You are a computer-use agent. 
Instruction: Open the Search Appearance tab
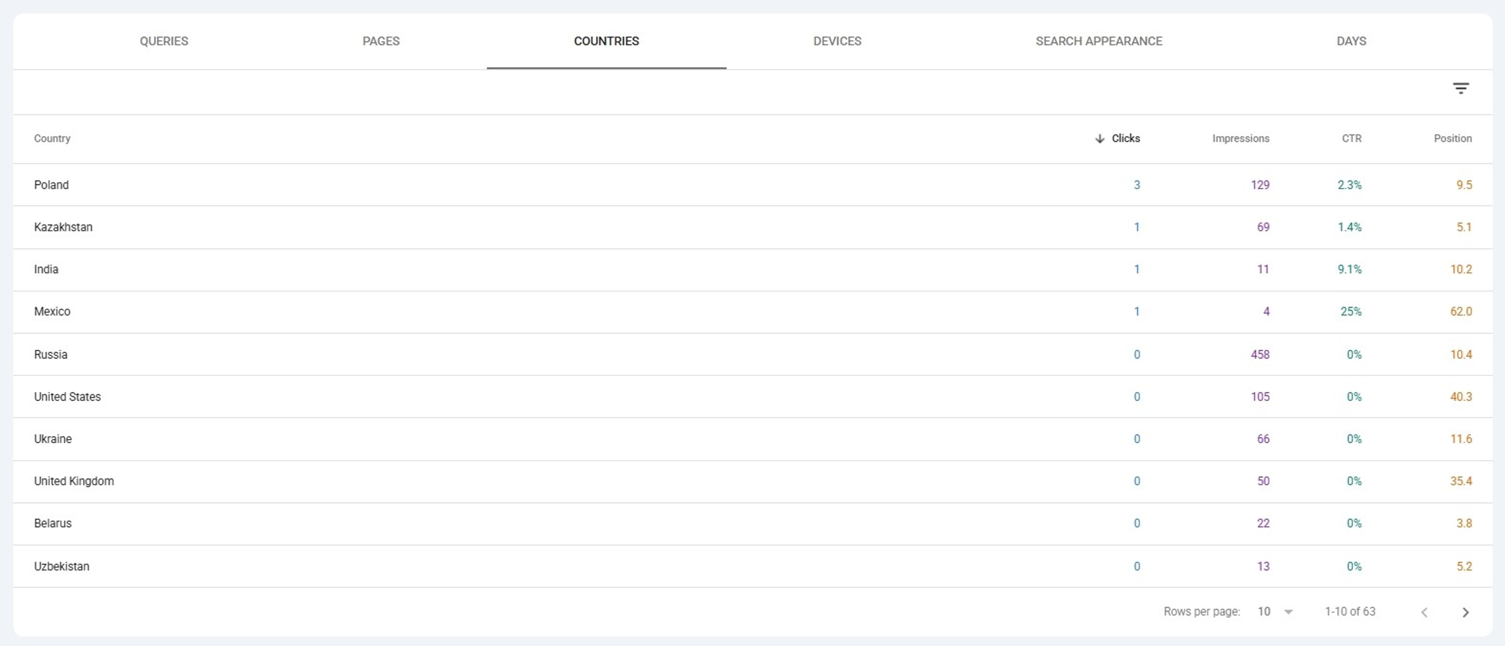click(1099, 41)
